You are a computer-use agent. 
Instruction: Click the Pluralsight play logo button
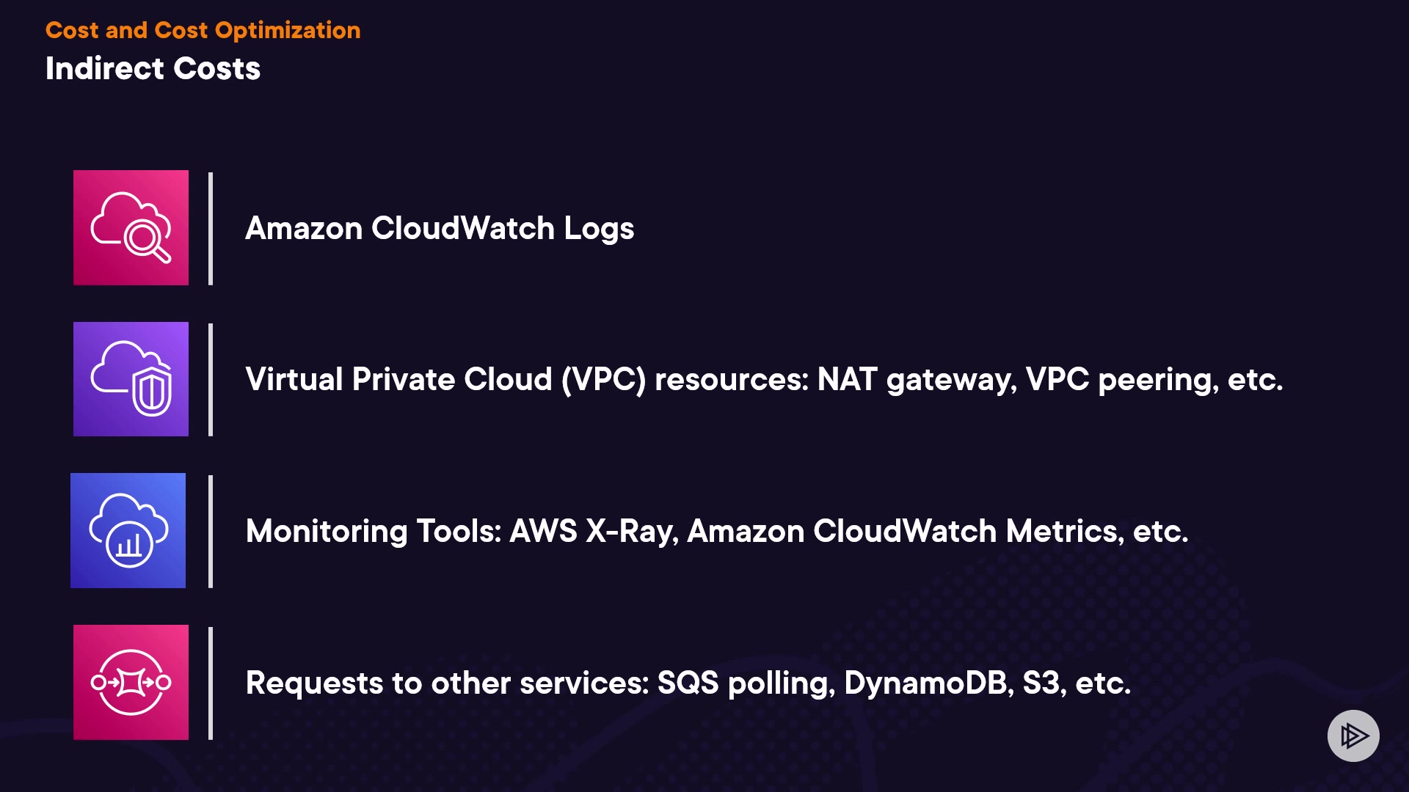pos(1353,736)
